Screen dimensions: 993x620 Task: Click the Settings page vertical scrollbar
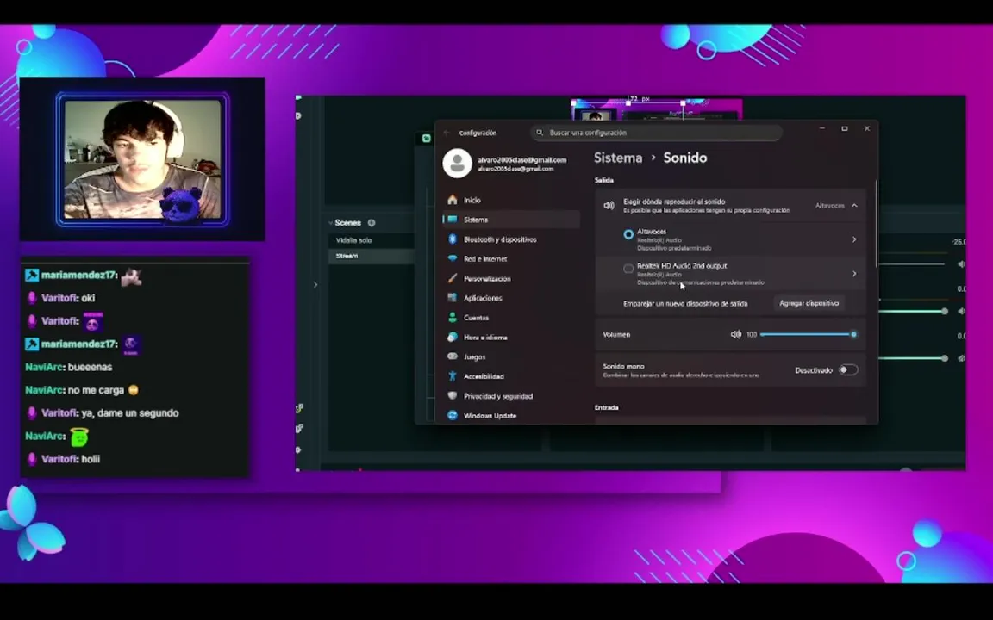click(x=877, y=224)
